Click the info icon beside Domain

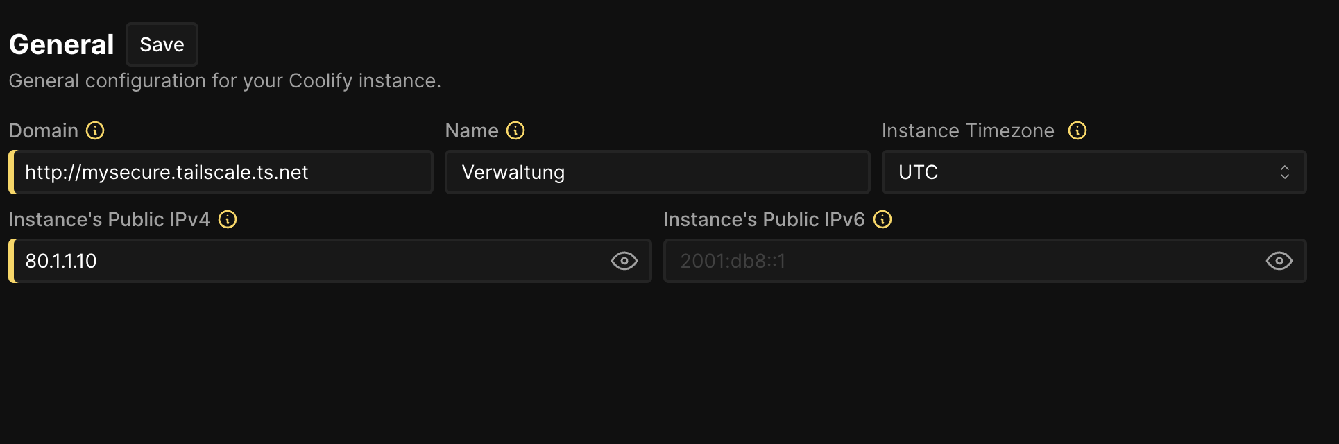(x=95, y=130)
